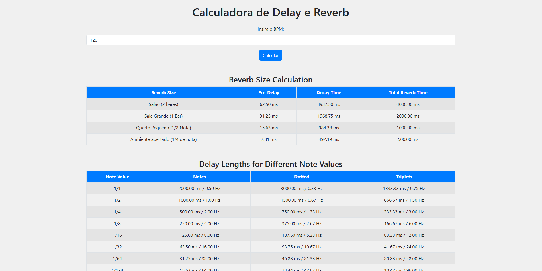Viewport: 542px width, 271px height.
Task: Click the Pre-Delay column header
Action: tap(268, 92)
